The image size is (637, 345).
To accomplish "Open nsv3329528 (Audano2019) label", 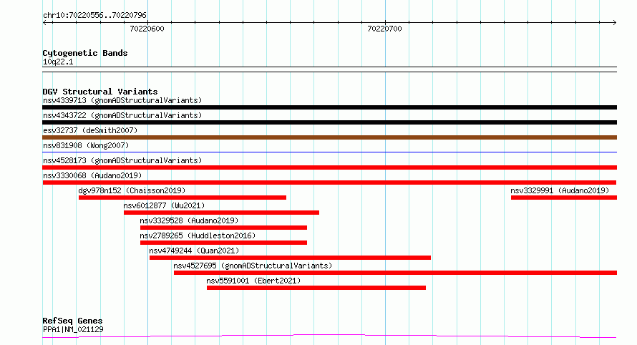I will click(x=189, y=220).
